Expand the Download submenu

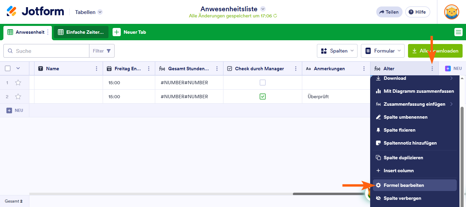point(451,78)
